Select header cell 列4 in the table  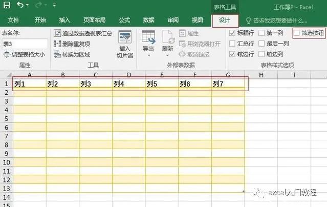(128, 84)
